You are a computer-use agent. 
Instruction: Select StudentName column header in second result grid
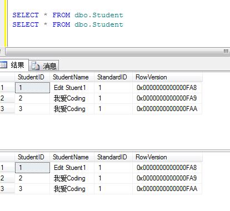pyautogui.click(x=72, y=157)
